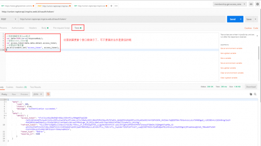Insert 'Set a global variable' snippet
261x146 pixels.
[x=228, y=68]
